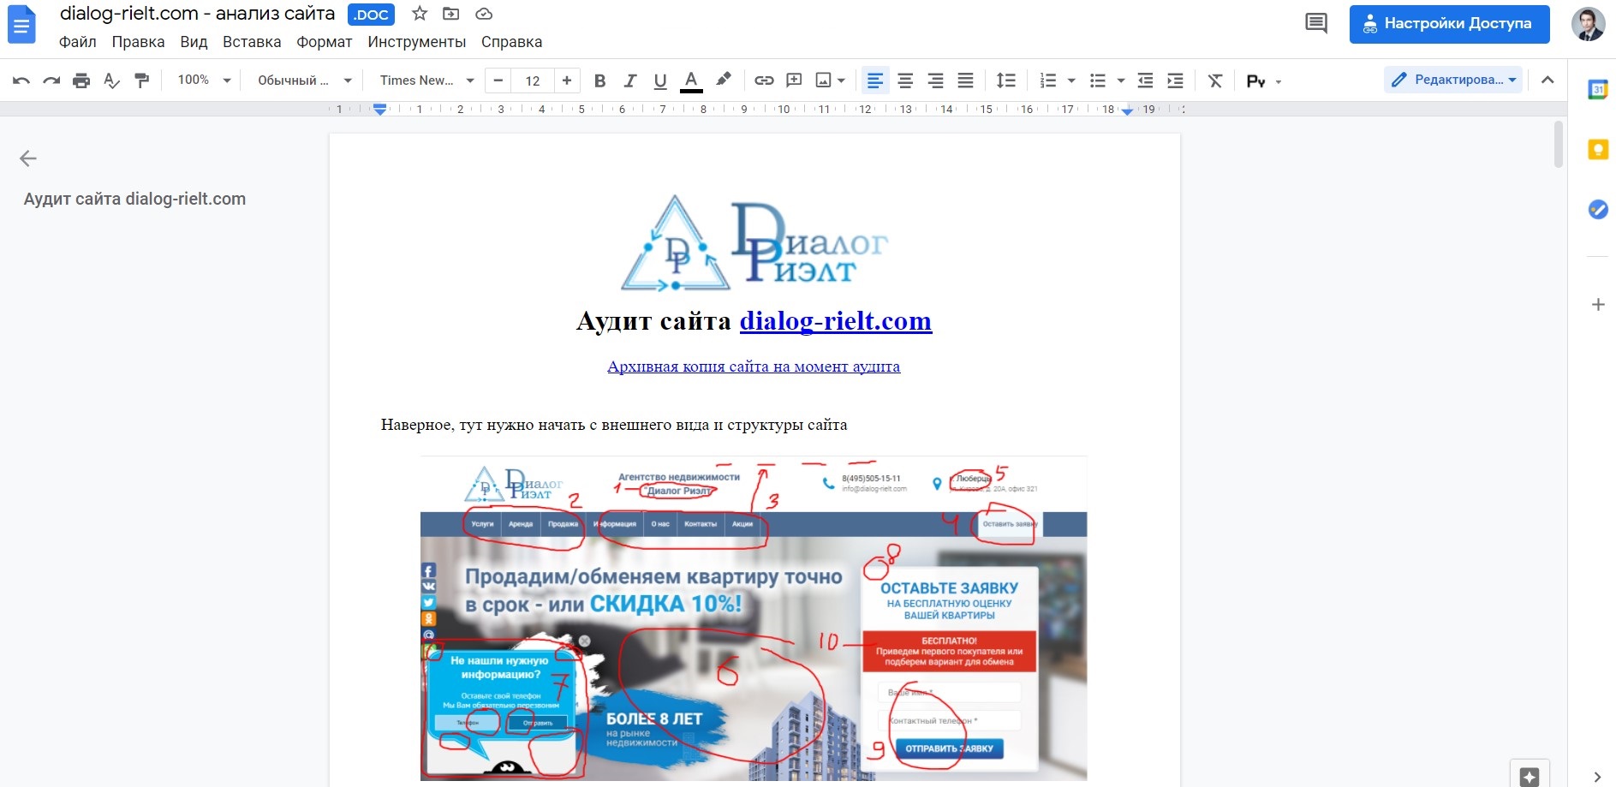The width and height of the screenshot is (1616, 787).
Task: Clear formatting with the crossed T icon
Action: point(1215,80)
